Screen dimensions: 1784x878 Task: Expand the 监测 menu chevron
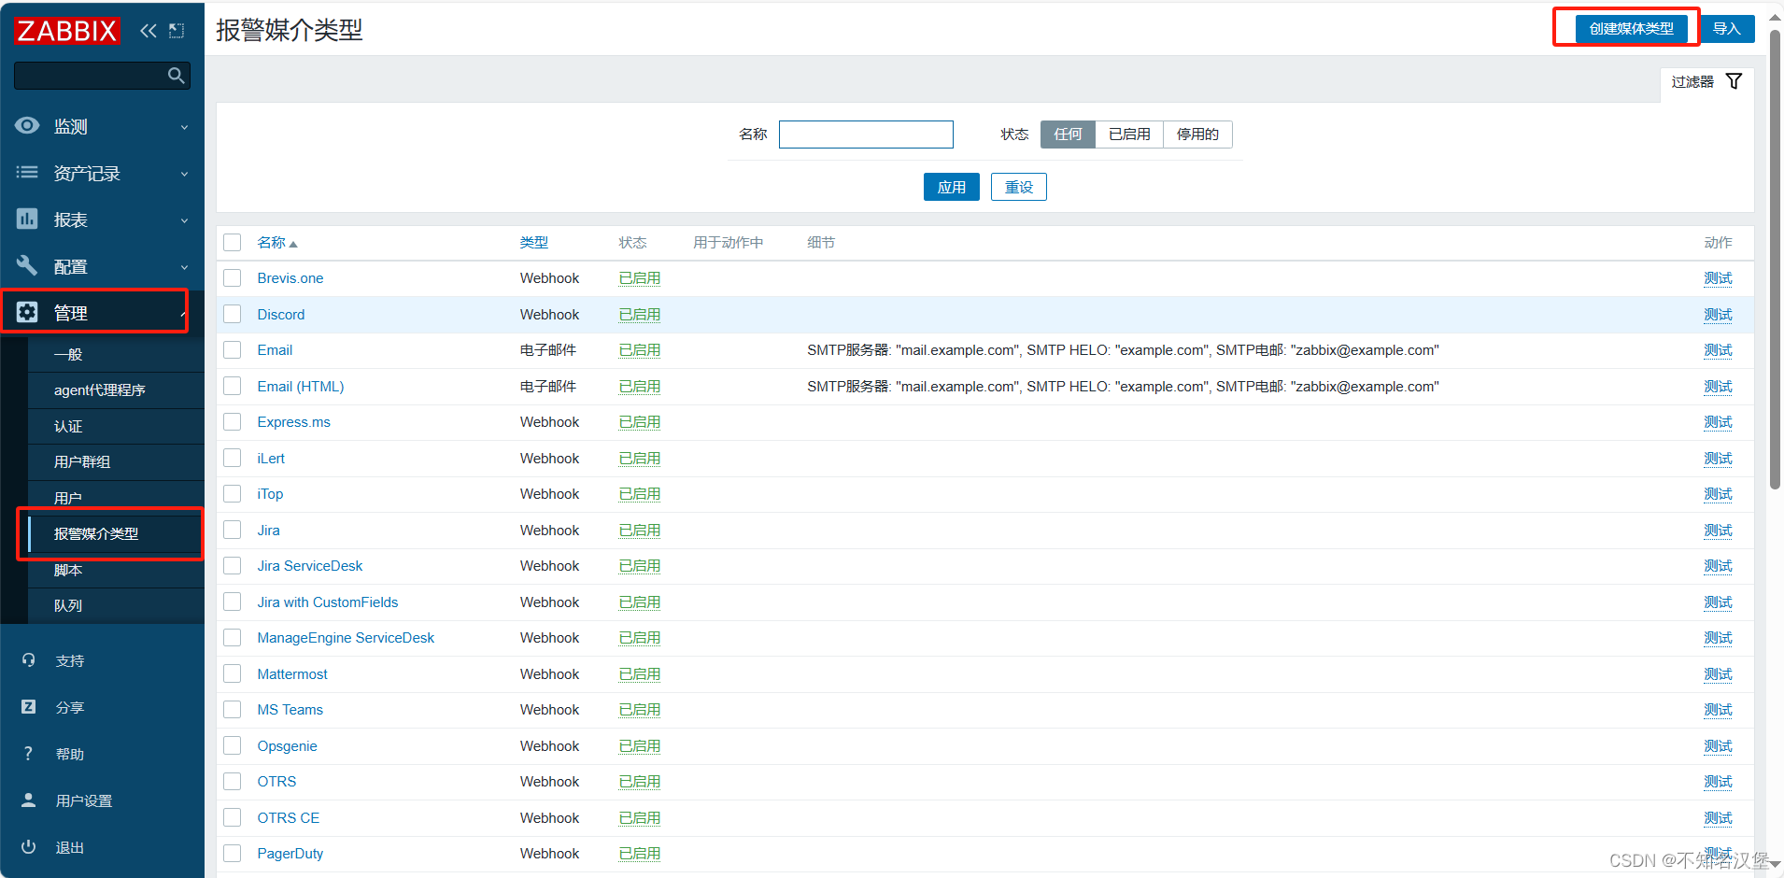[184, 127]
